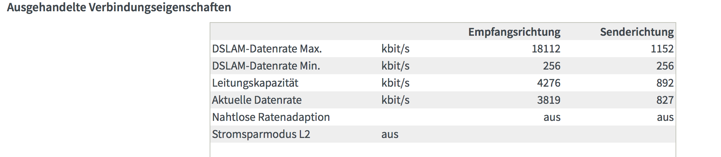Click the Stromsparmodus L2 row label
The width and height of the screenshot is (721, 157).
coord(261,134)
